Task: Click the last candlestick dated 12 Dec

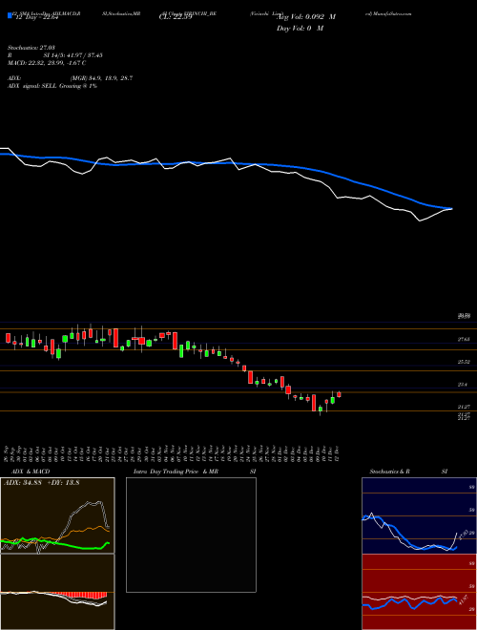Action: click(x=339, y=394)
